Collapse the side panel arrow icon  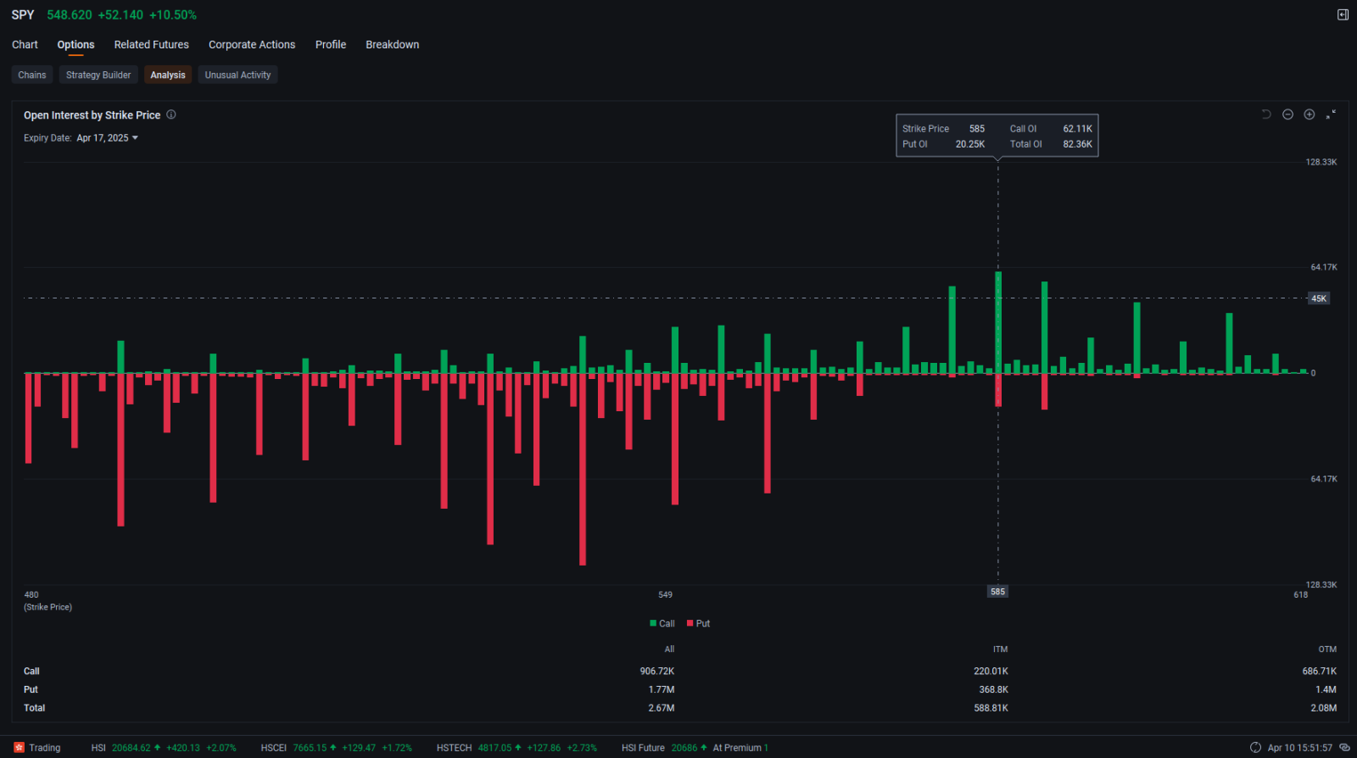1343,14
